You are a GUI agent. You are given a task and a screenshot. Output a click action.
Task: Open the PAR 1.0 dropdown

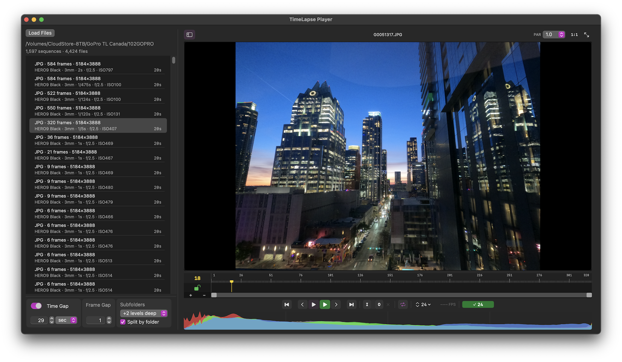click(x=554, y=35)
